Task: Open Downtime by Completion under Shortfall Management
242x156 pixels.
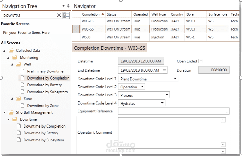Action: click(x=45, y=126)
